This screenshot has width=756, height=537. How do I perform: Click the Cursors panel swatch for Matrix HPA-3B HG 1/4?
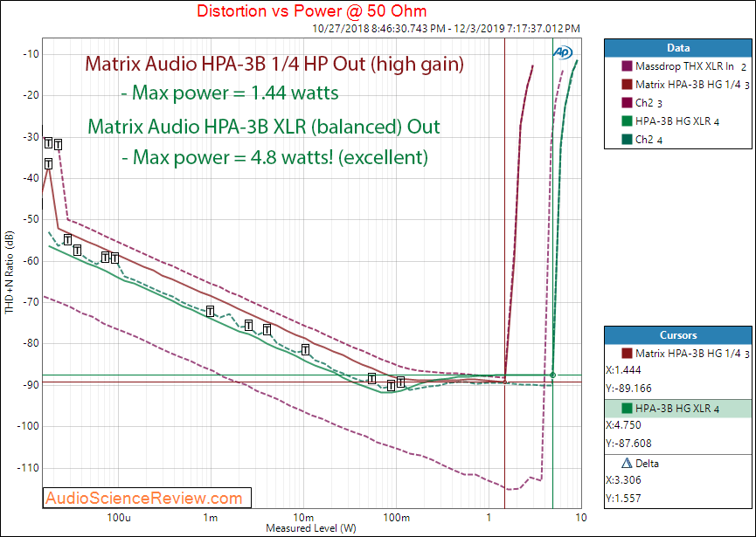(627, 354)
